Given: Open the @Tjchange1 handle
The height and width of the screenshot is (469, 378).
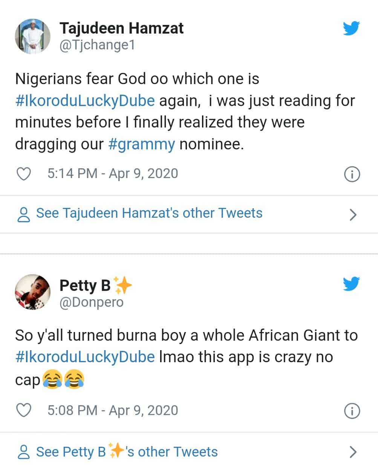Looking at the screenshot, I should click(x=97, y=46).
